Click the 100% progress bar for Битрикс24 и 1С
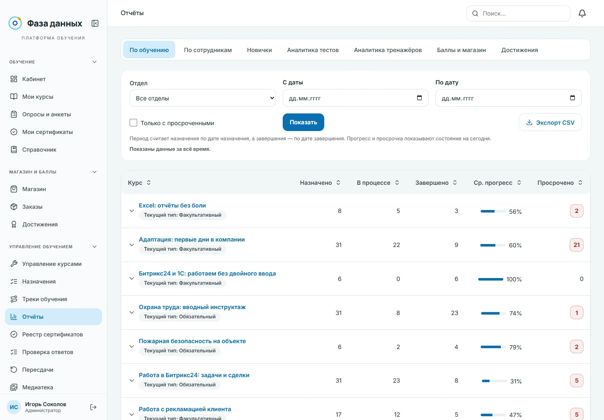Viewport: 604px width, 420px height. (491, 279)
